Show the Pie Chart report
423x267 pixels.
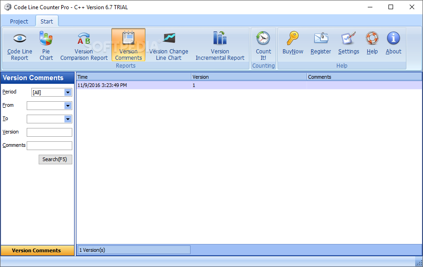coord(46,45)
